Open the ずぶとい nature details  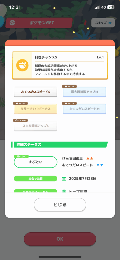point(36,162)
